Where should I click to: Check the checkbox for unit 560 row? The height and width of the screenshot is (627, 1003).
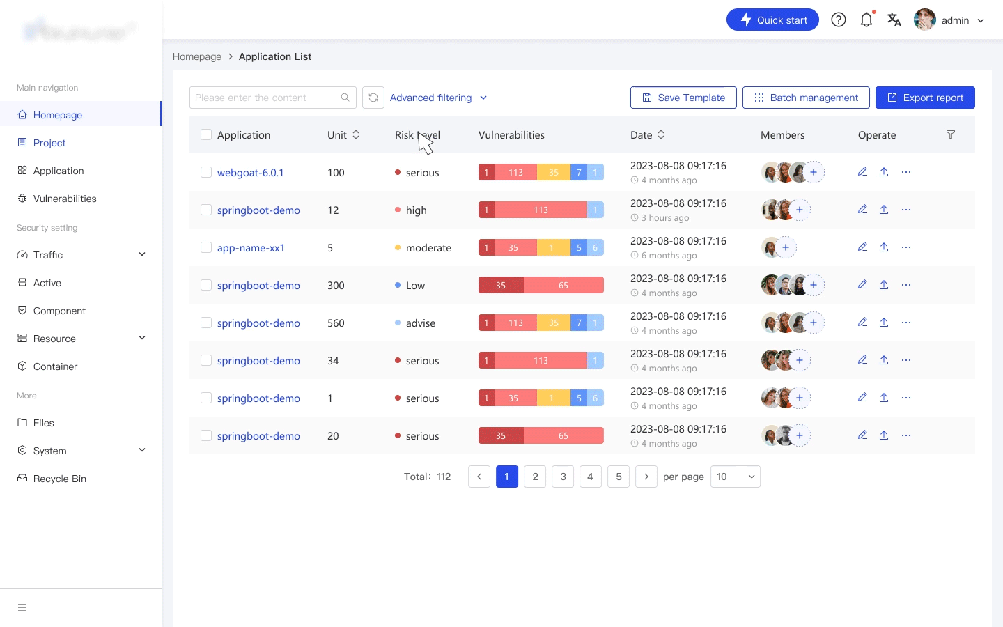click(x=206, y=323)
